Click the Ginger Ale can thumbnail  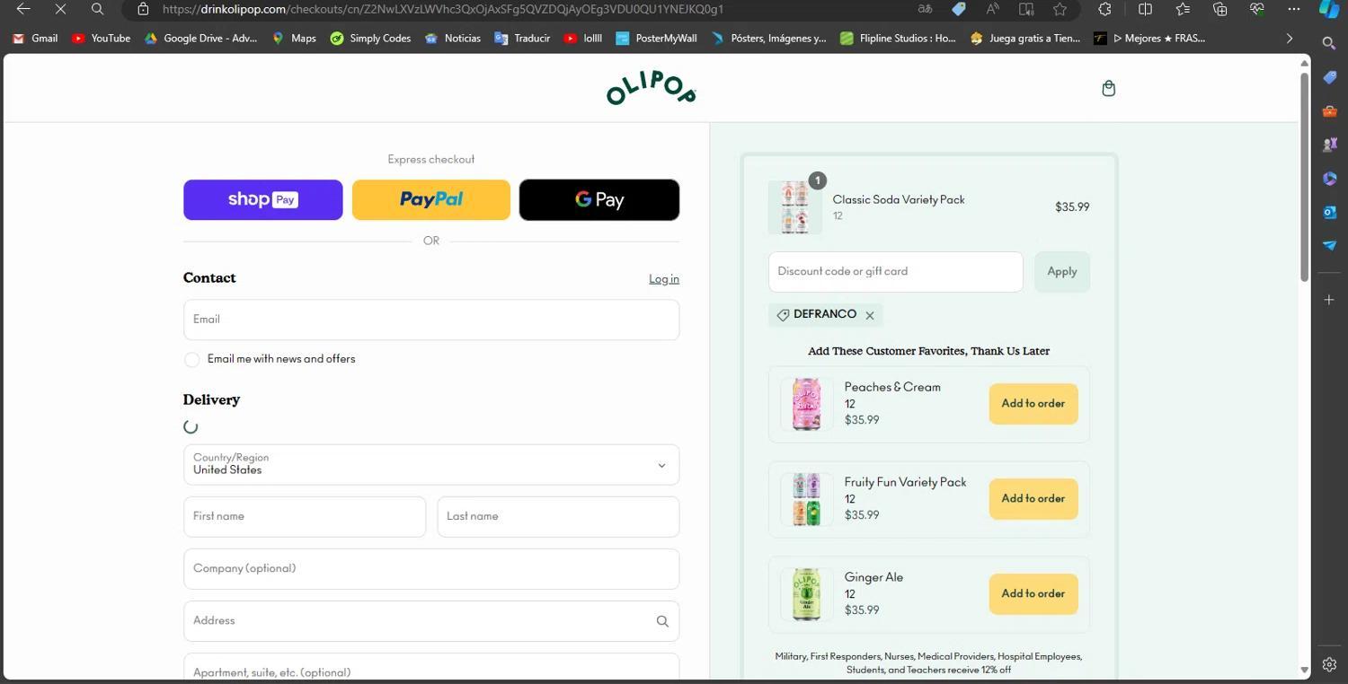click(806, 594)
